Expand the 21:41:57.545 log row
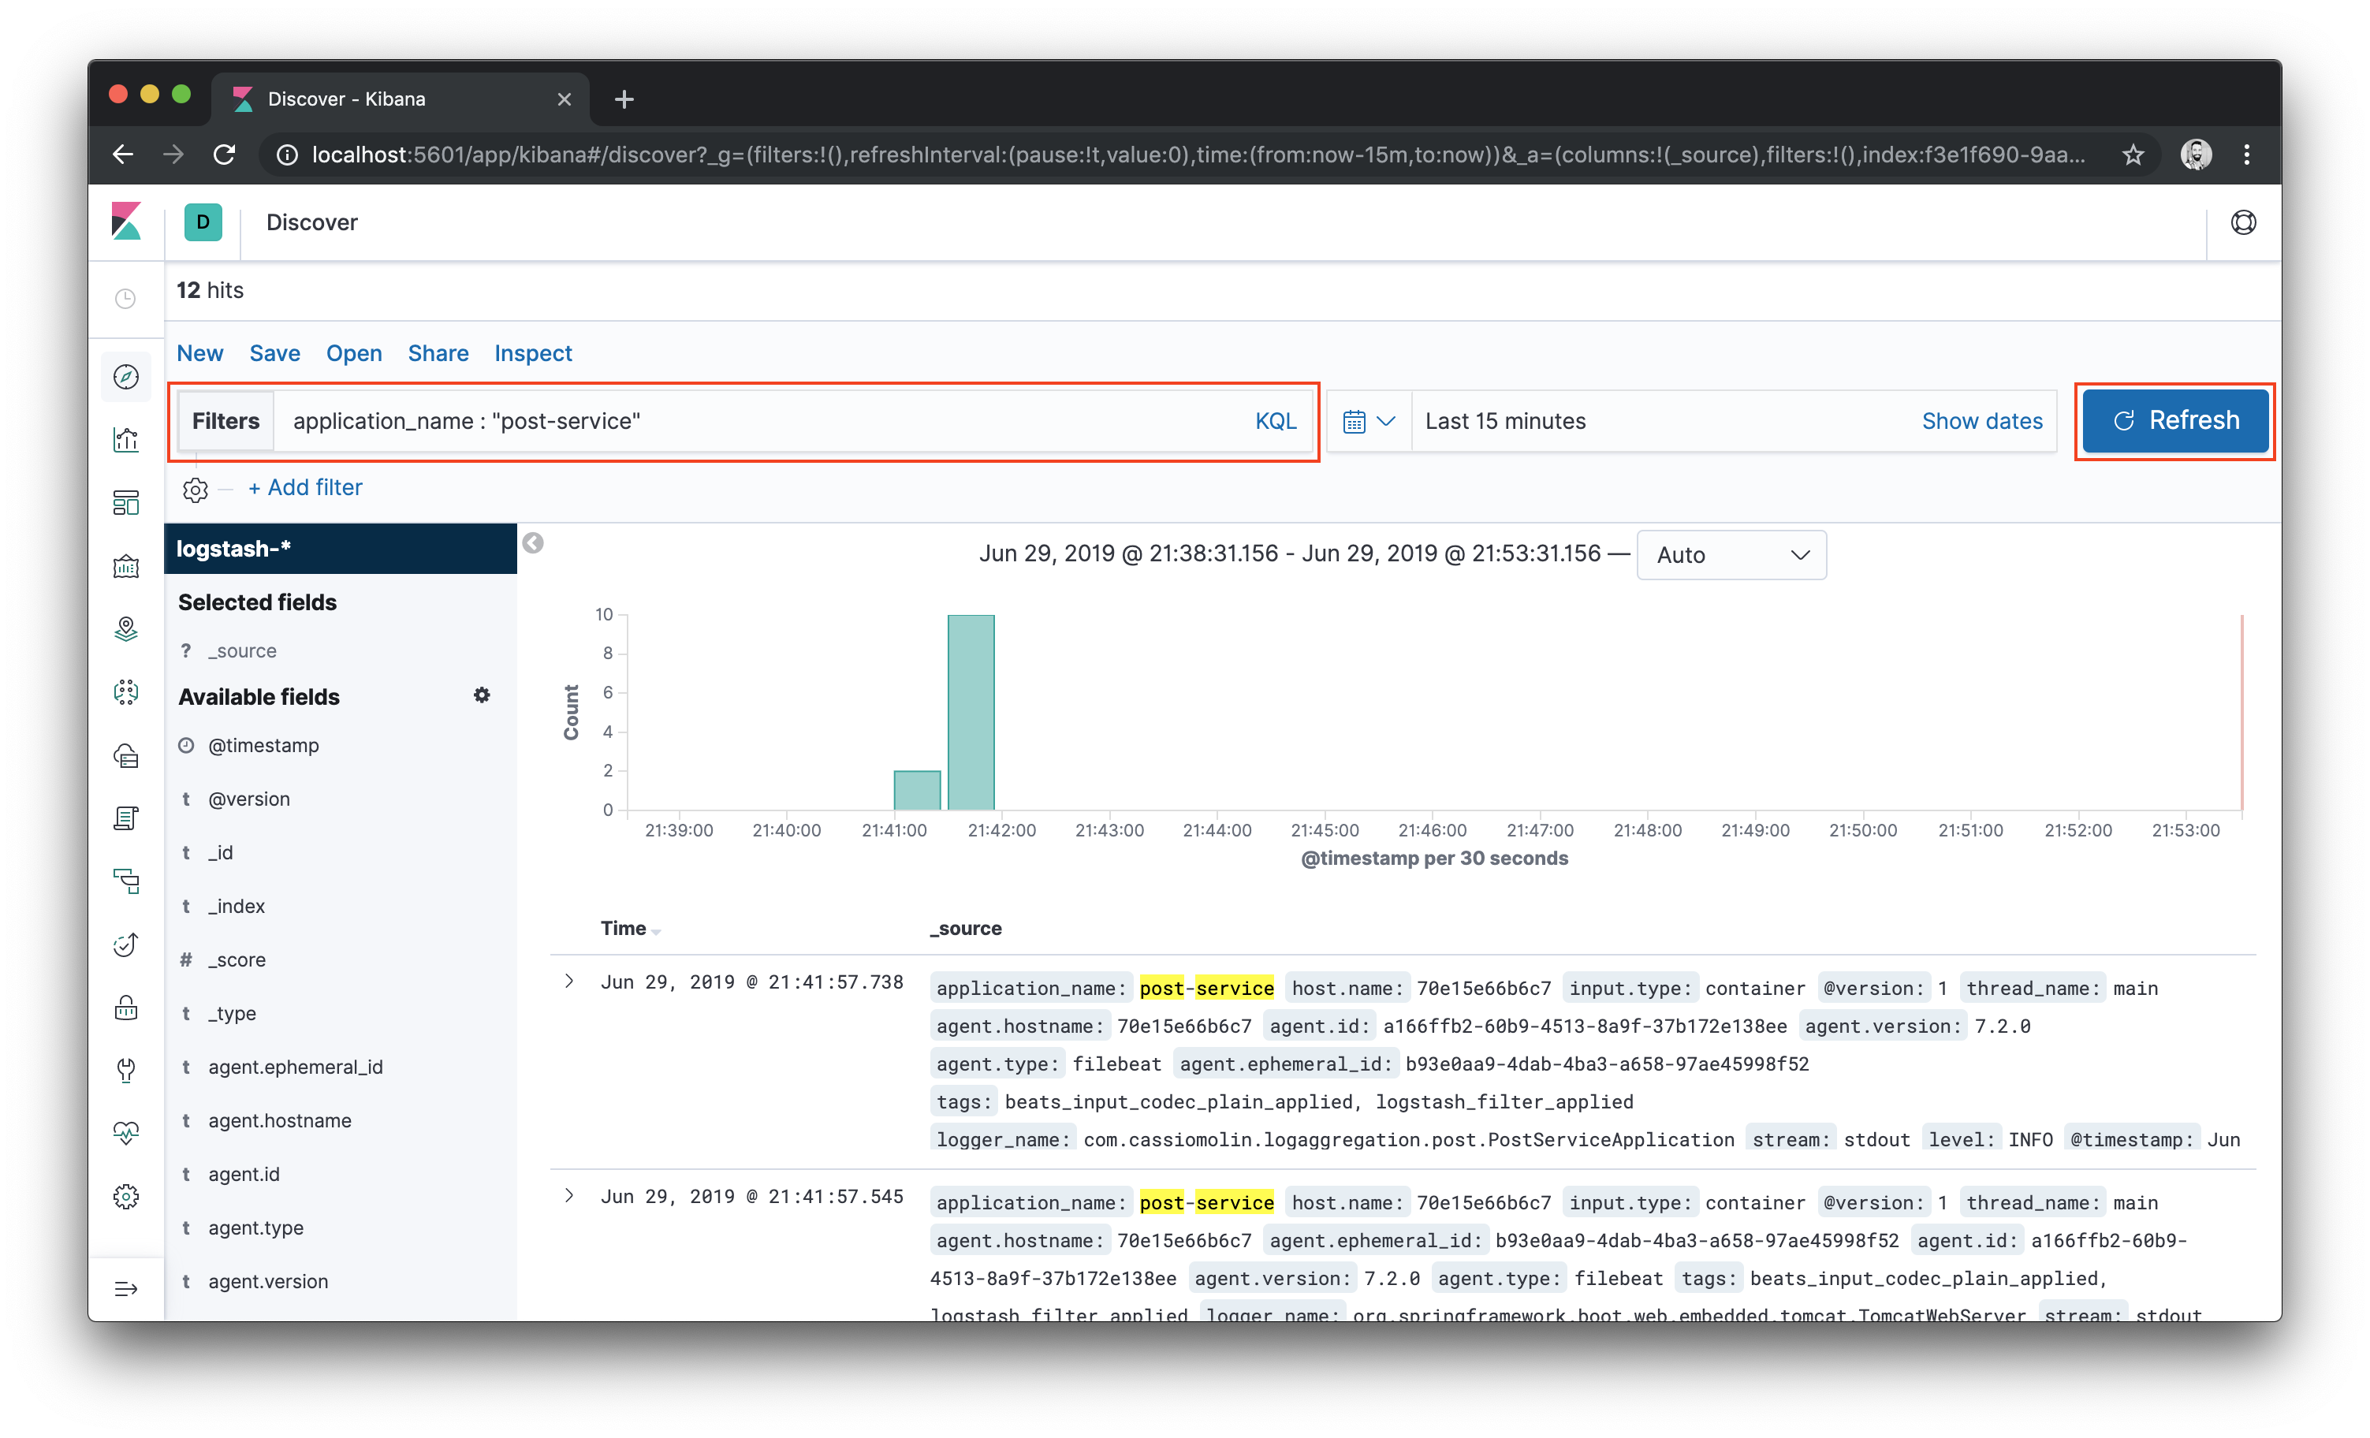2370x1438 pixels. [569, 1196]
